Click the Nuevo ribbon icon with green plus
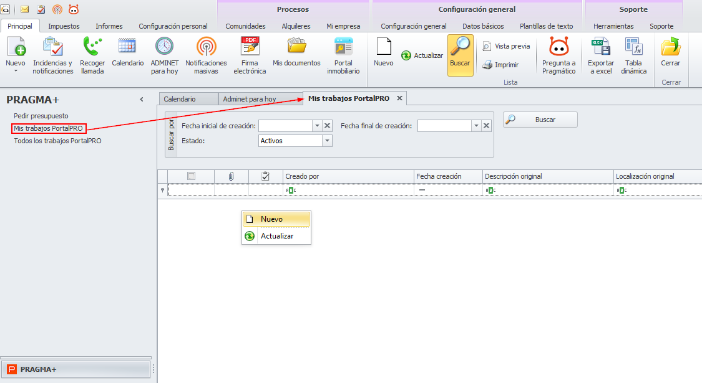Image resolution: width=702 pixels, height=383 pixels. coord(16,47)
